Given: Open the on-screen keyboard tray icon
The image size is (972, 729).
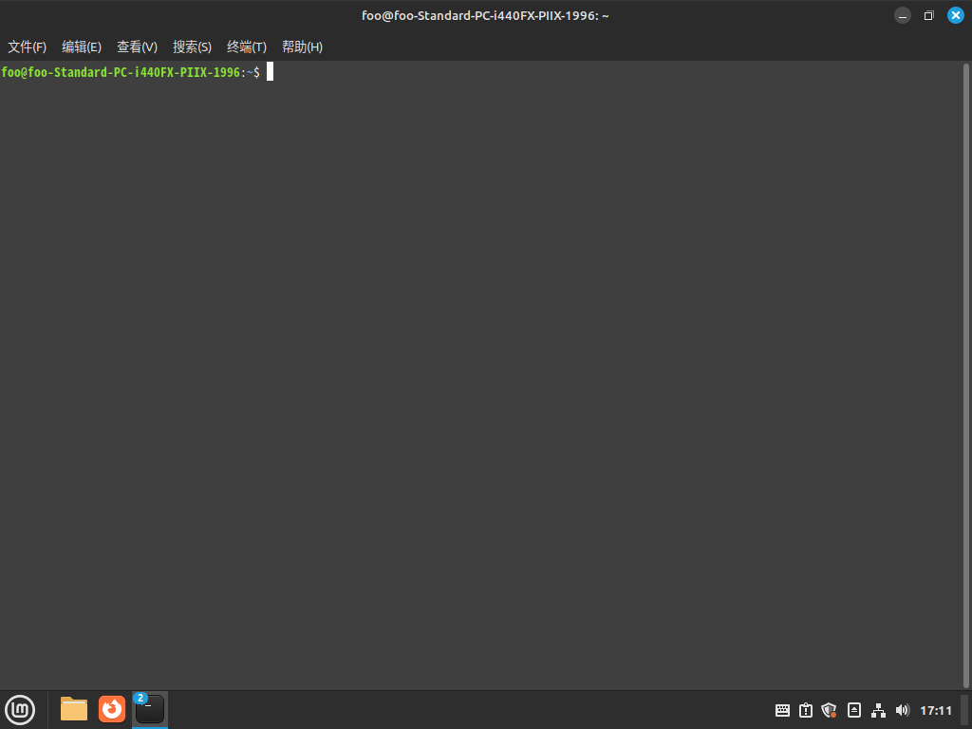Looking at the screenshot, I should 783,710.
